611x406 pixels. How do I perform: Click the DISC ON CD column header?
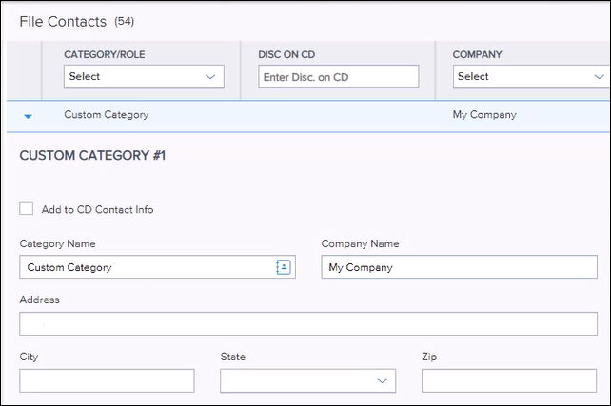(x=286, y=54)
